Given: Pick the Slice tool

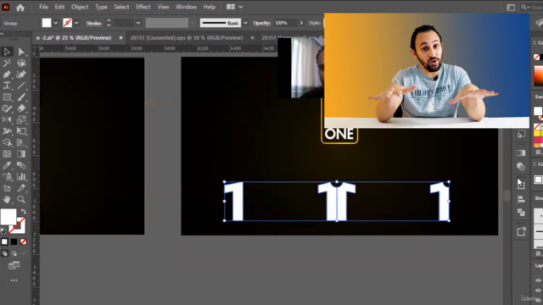Looking at the screenshot, I should (x=21, y=188).
